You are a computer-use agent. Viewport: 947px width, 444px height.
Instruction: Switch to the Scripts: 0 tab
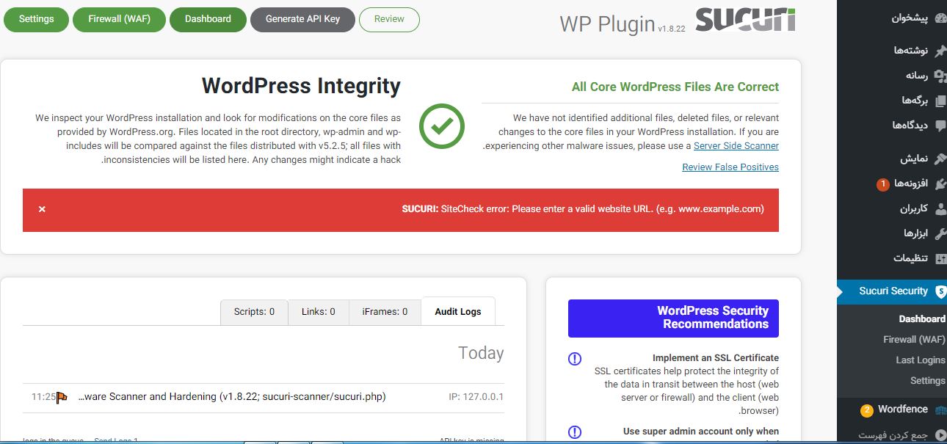click(254, 312)
